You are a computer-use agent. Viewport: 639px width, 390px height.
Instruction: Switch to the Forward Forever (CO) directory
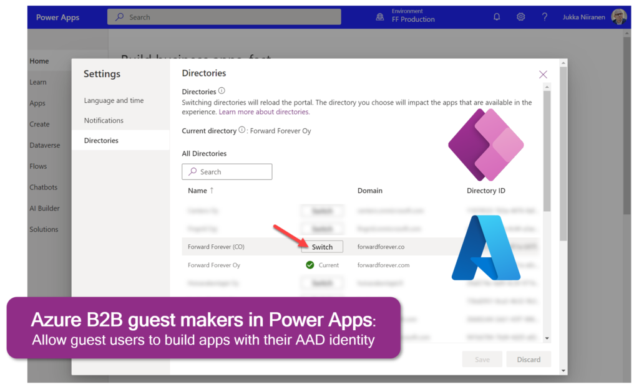pos(322,247)
